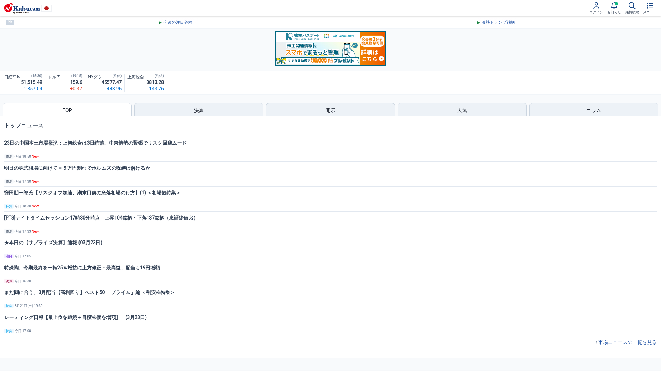Screen dimensions: 661x371
Task: Open NYダウ index quote
Action: (105, 83)
